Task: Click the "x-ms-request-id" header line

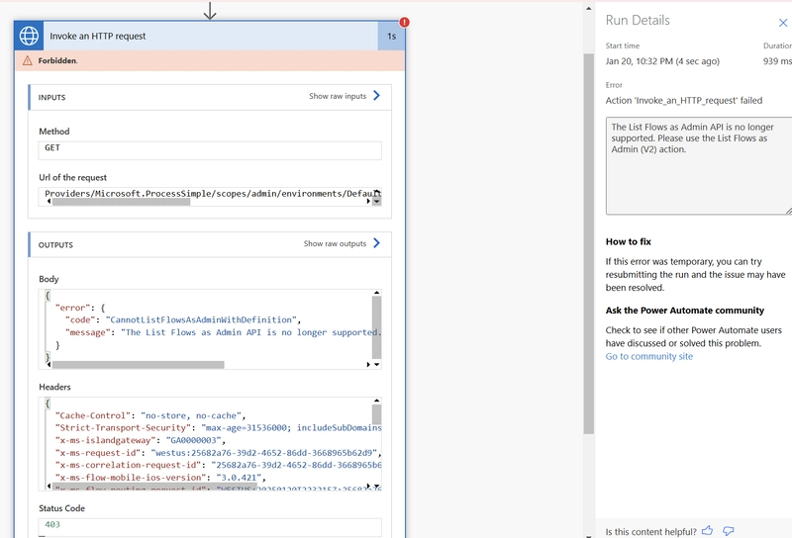Action: click(x=218, y=453)
